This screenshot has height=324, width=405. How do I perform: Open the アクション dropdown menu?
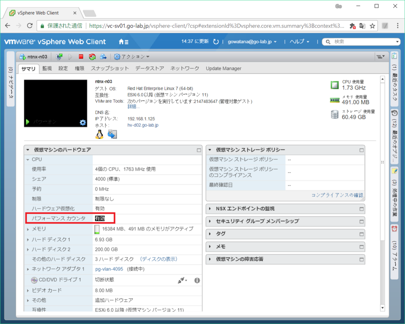click(x=131, y=57)
